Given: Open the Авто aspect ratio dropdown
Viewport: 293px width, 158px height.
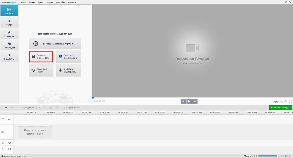Looking at the screenshot, I should 276,101.
